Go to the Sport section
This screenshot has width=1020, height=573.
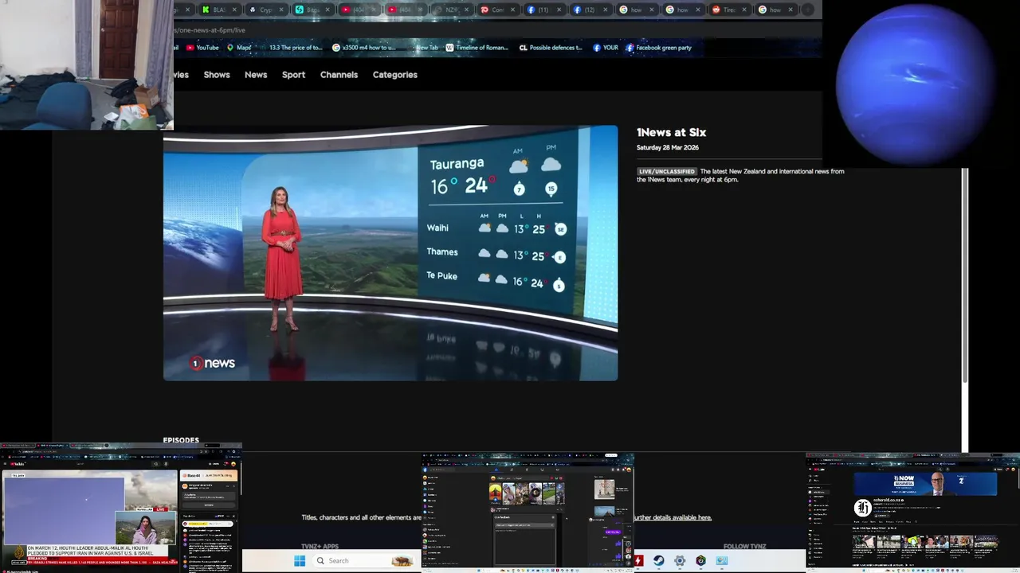tap(293, 75)
